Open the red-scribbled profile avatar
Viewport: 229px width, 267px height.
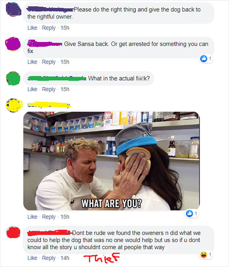point(13,233)
